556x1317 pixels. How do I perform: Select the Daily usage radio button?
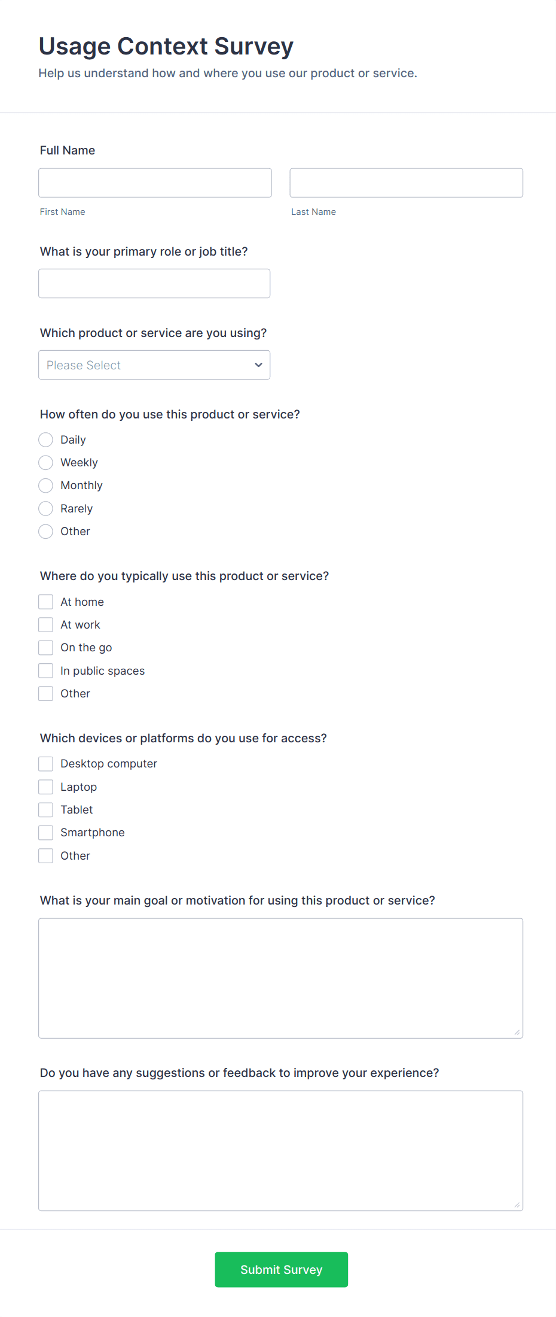[x=46, y=440]
